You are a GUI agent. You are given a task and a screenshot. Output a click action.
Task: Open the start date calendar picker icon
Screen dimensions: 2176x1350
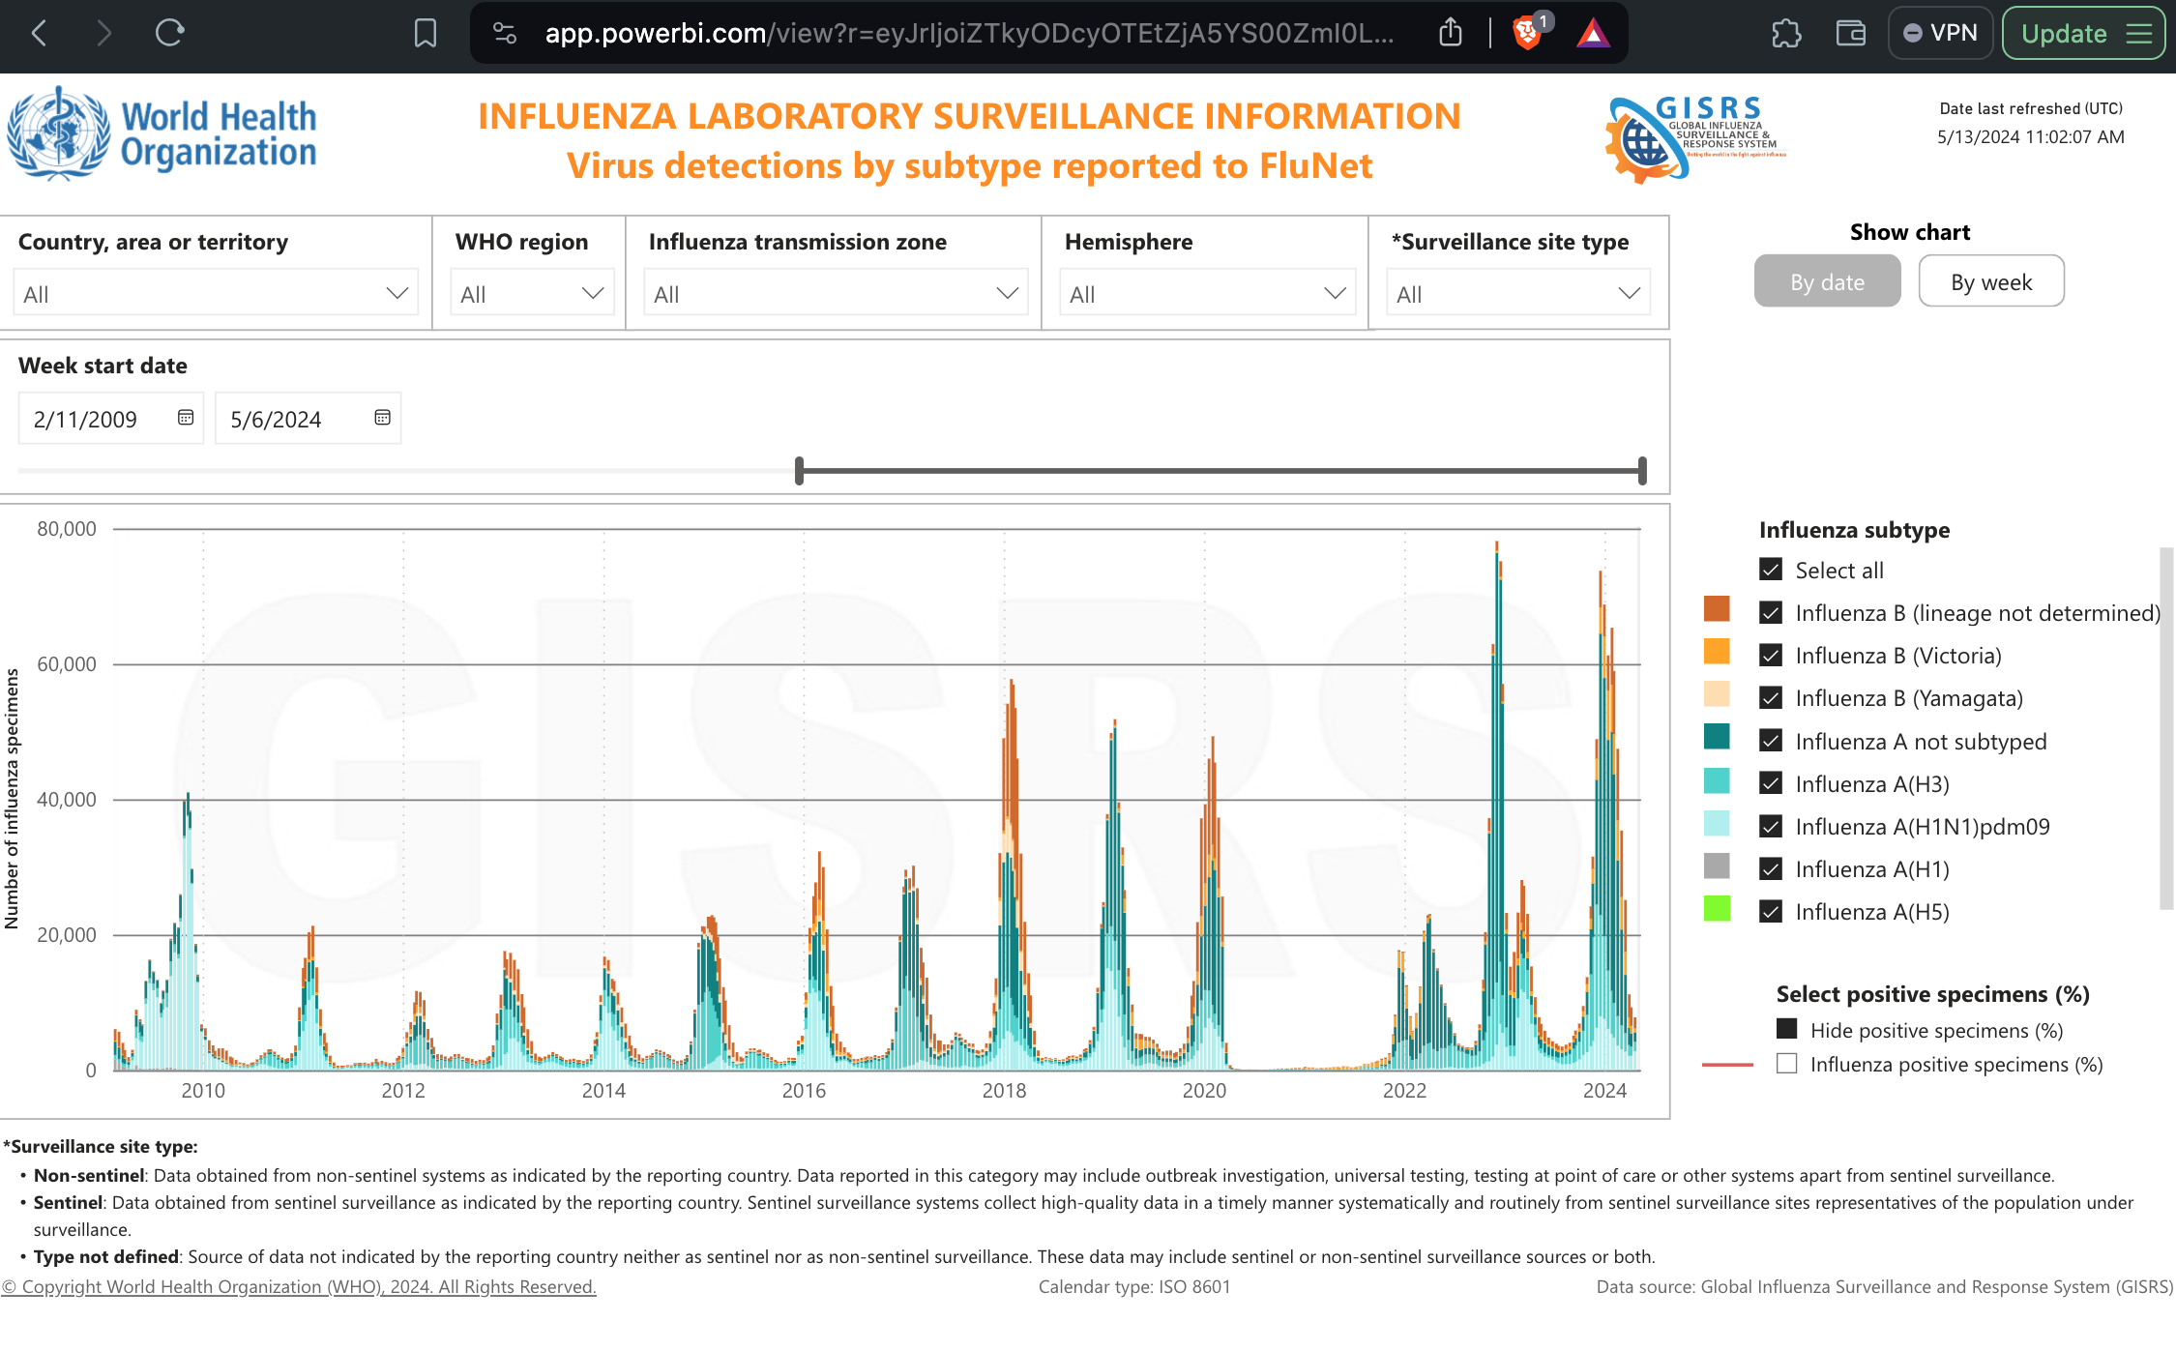pos(186,418)
